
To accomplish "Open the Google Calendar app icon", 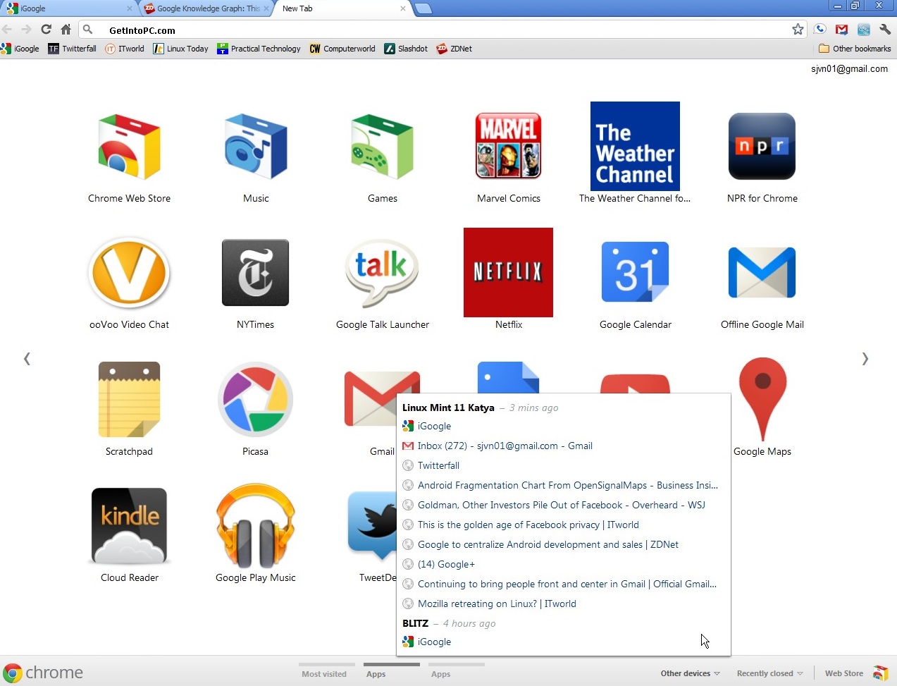I will [635, 273].
